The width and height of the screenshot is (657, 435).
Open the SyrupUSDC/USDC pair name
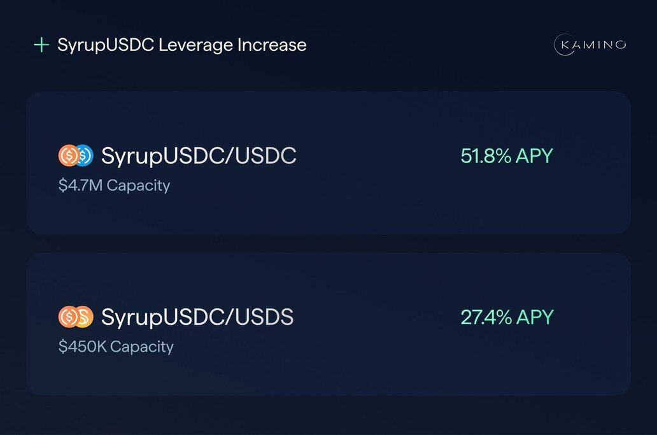pyautogui.click(x=199, y=156)
